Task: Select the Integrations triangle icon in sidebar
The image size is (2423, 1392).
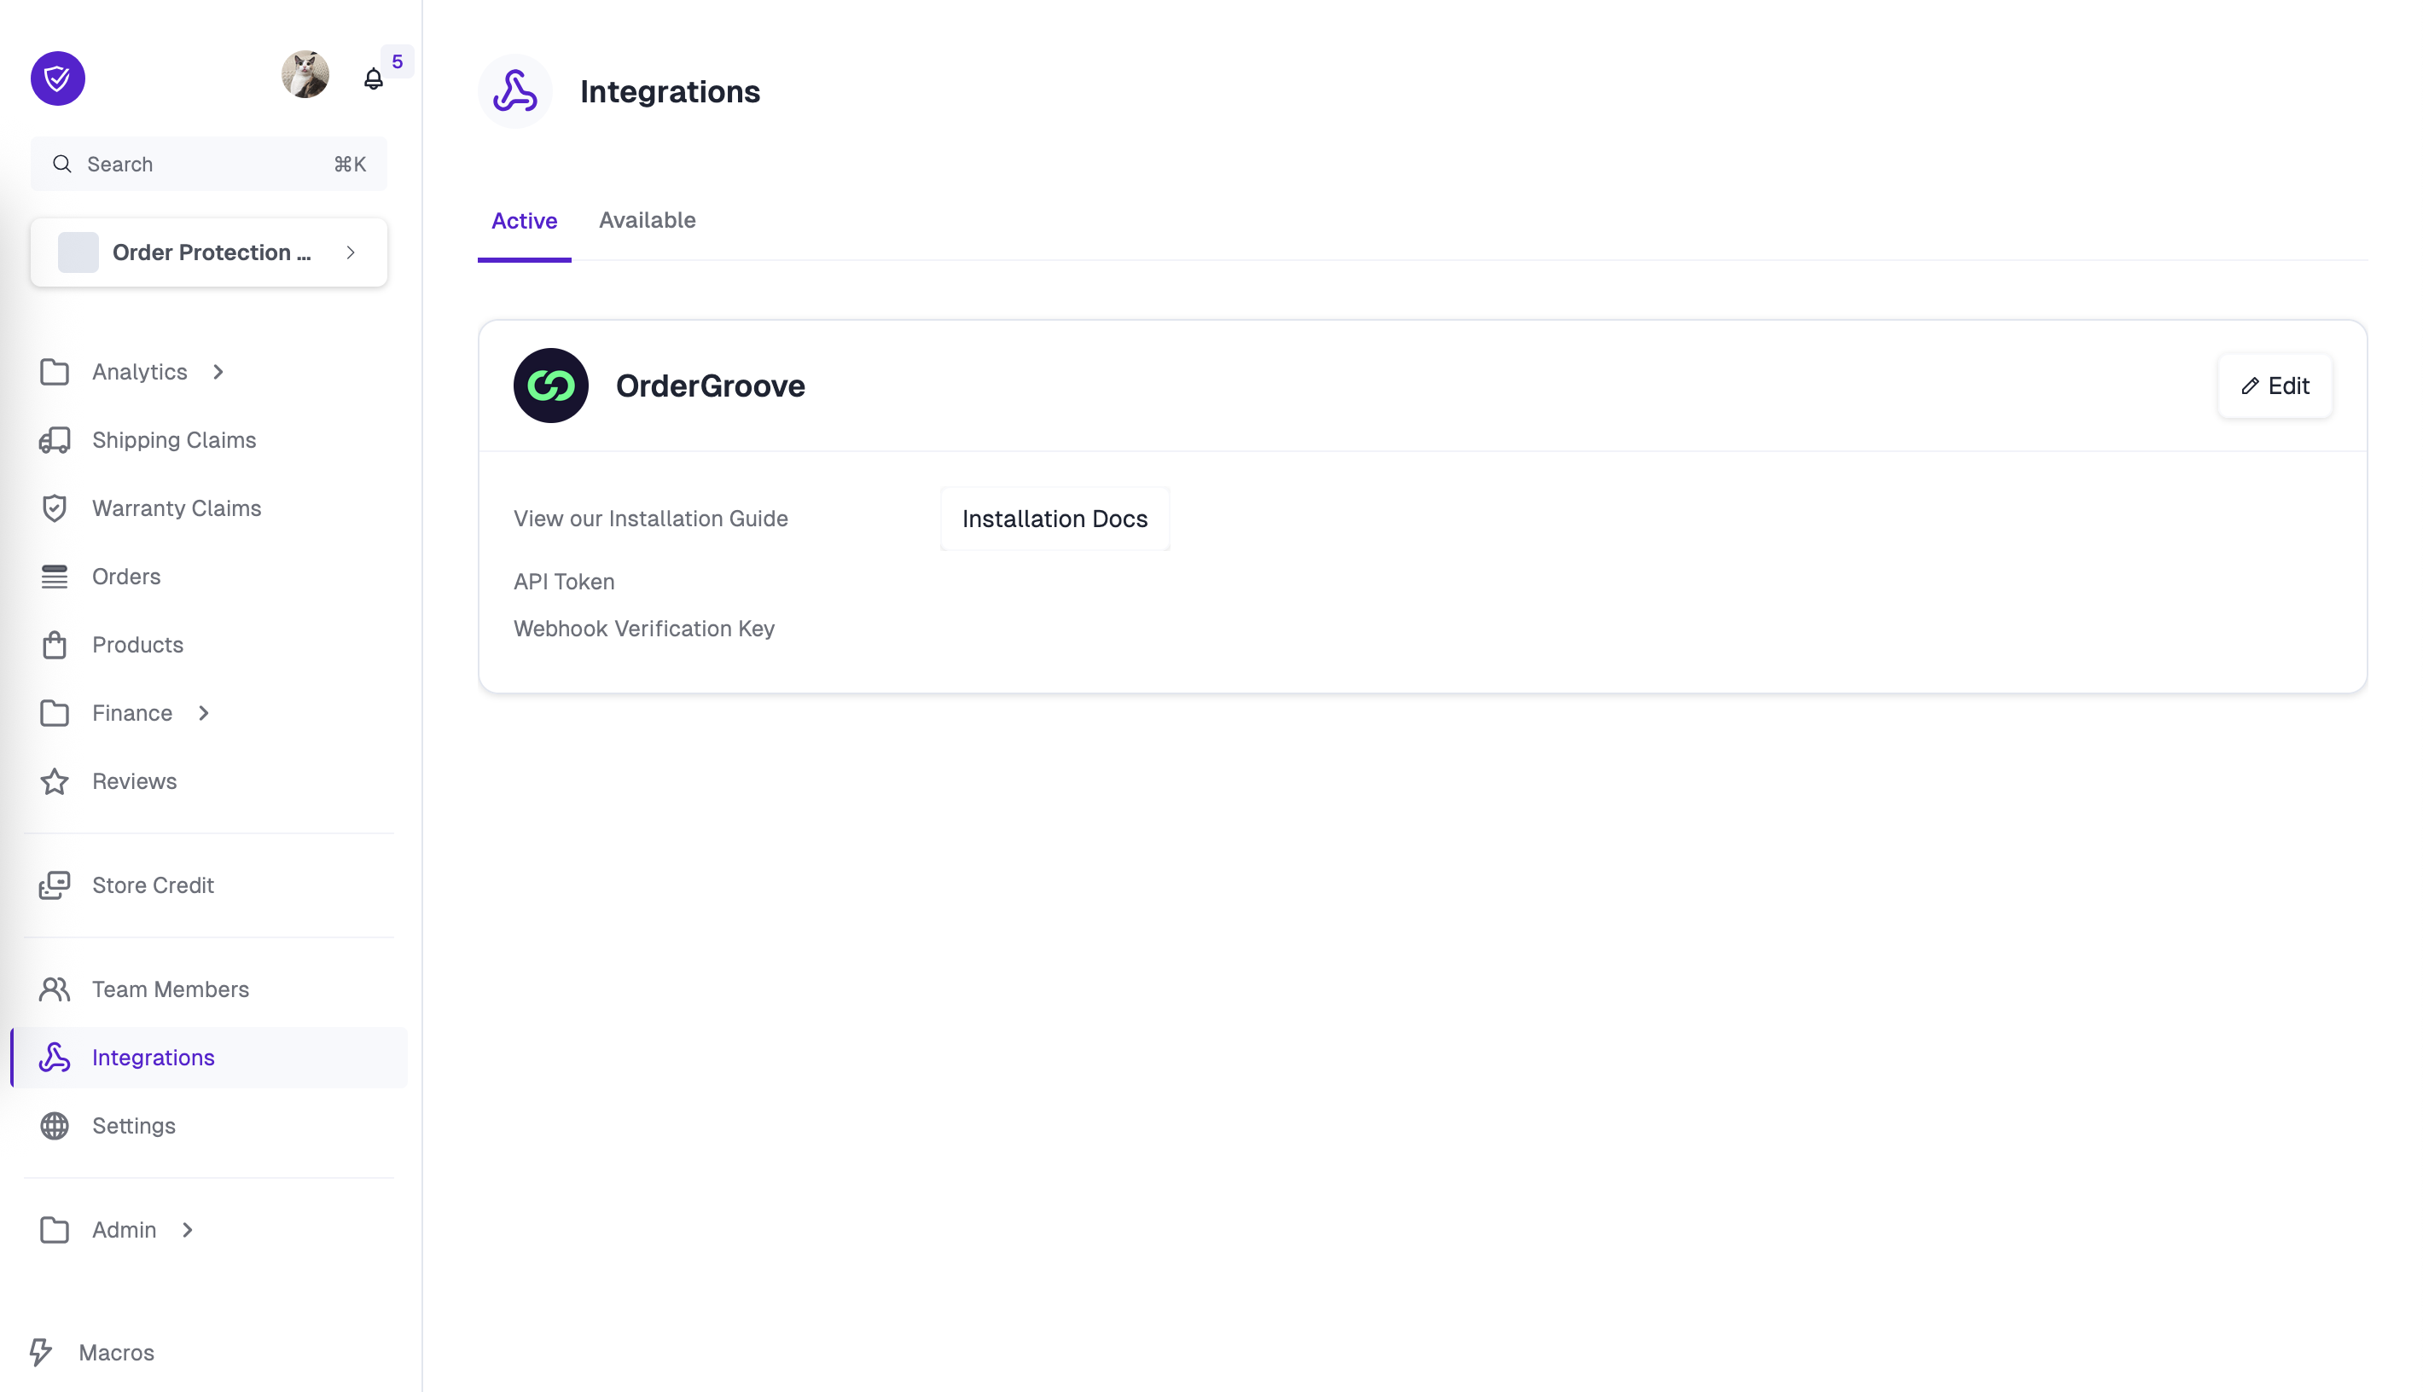Action: pos(55,1058)
